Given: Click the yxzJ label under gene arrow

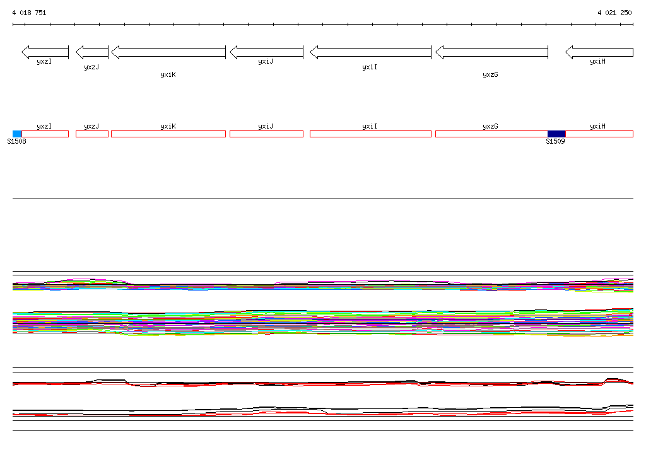Looking at the screenshot, I should pos(91,67).
